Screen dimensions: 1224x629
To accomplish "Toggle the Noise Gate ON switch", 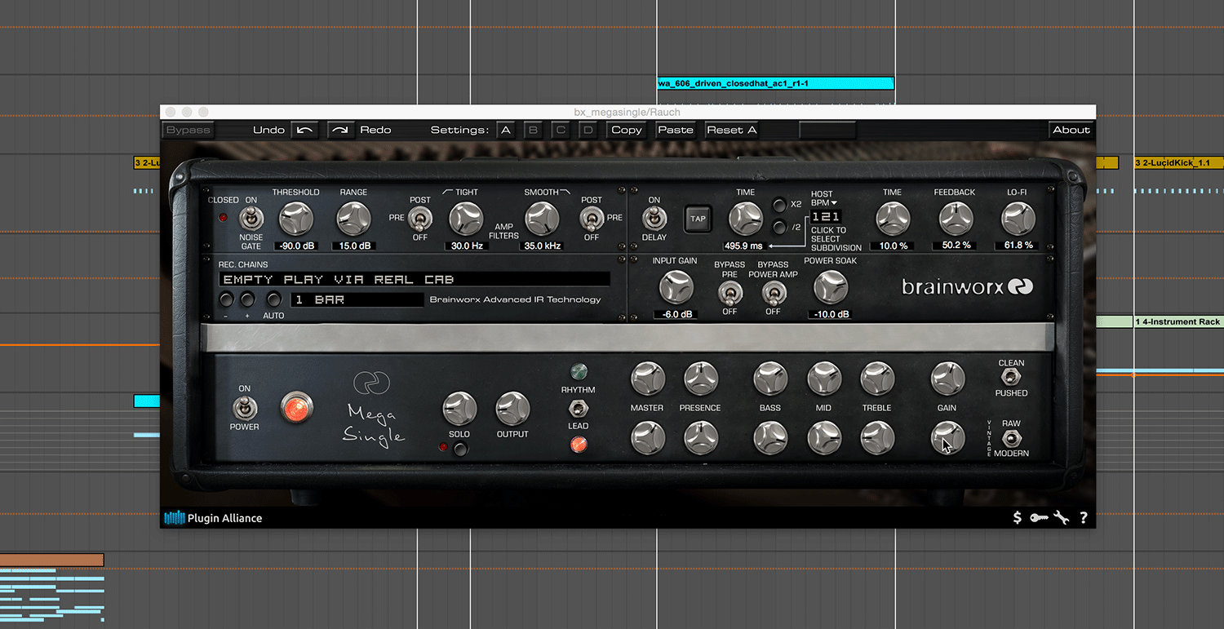I will point(251,218).
